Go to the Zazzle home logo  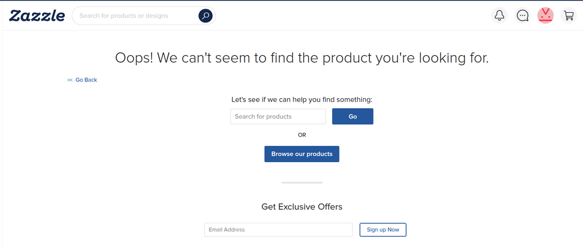coord(37,16)
